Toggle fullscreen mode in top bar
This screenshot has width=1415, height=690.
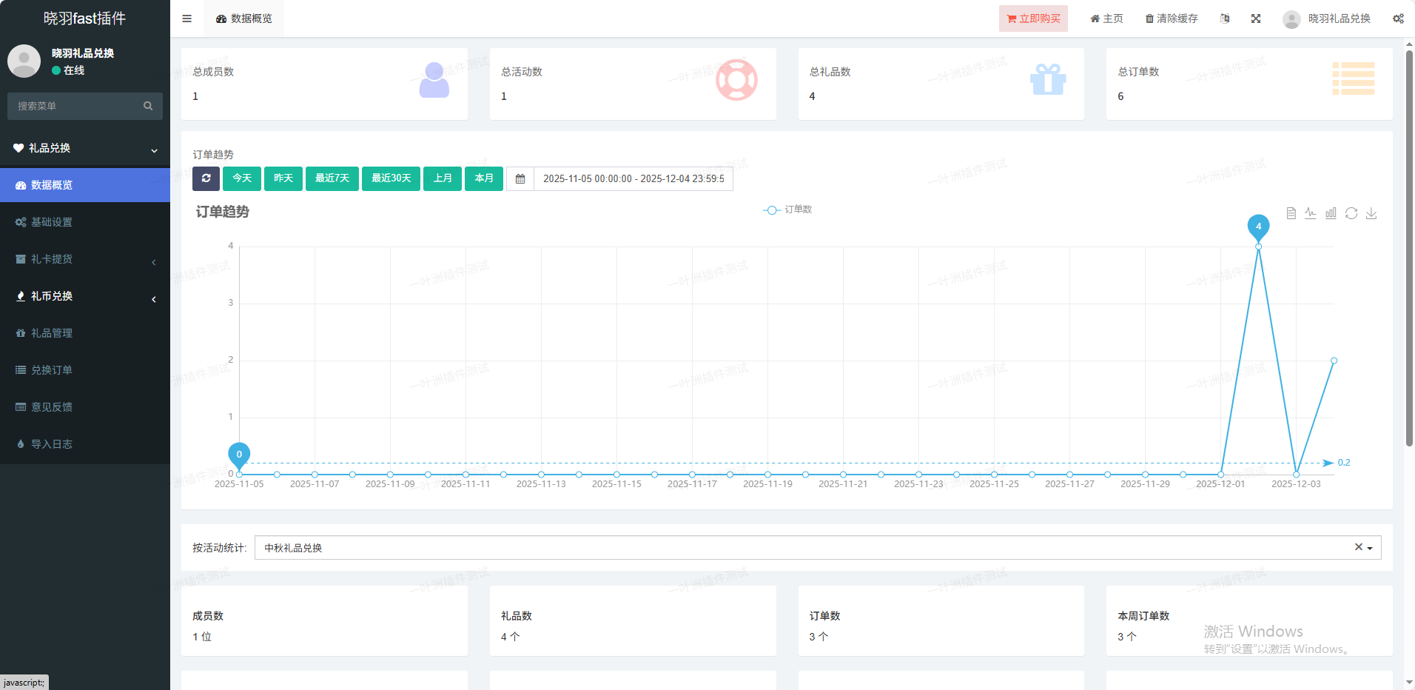[x=1256, y=19]
